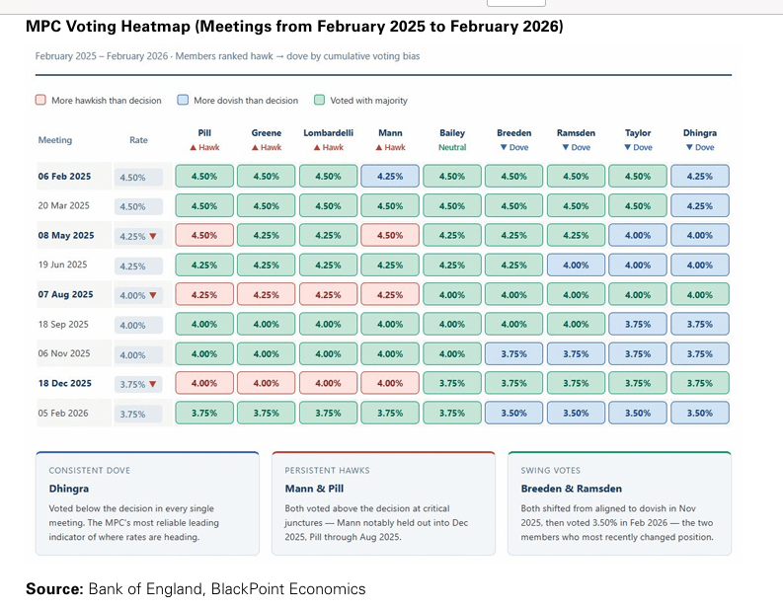Click the Hawk triangle label under Pill
The width and height of the screenshot is (783, 610).
pos(204,147)
